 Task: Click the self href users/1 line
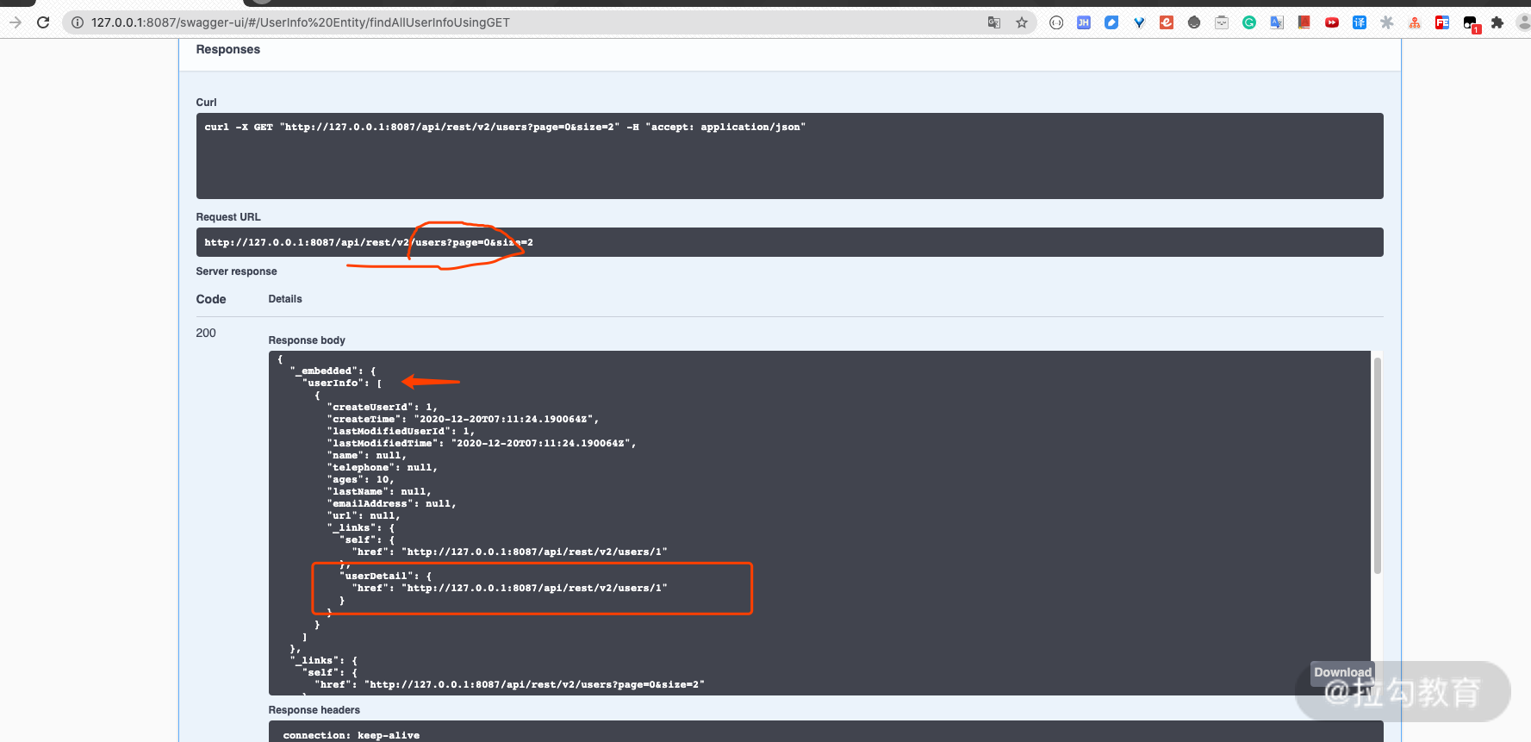coord(509,552)
